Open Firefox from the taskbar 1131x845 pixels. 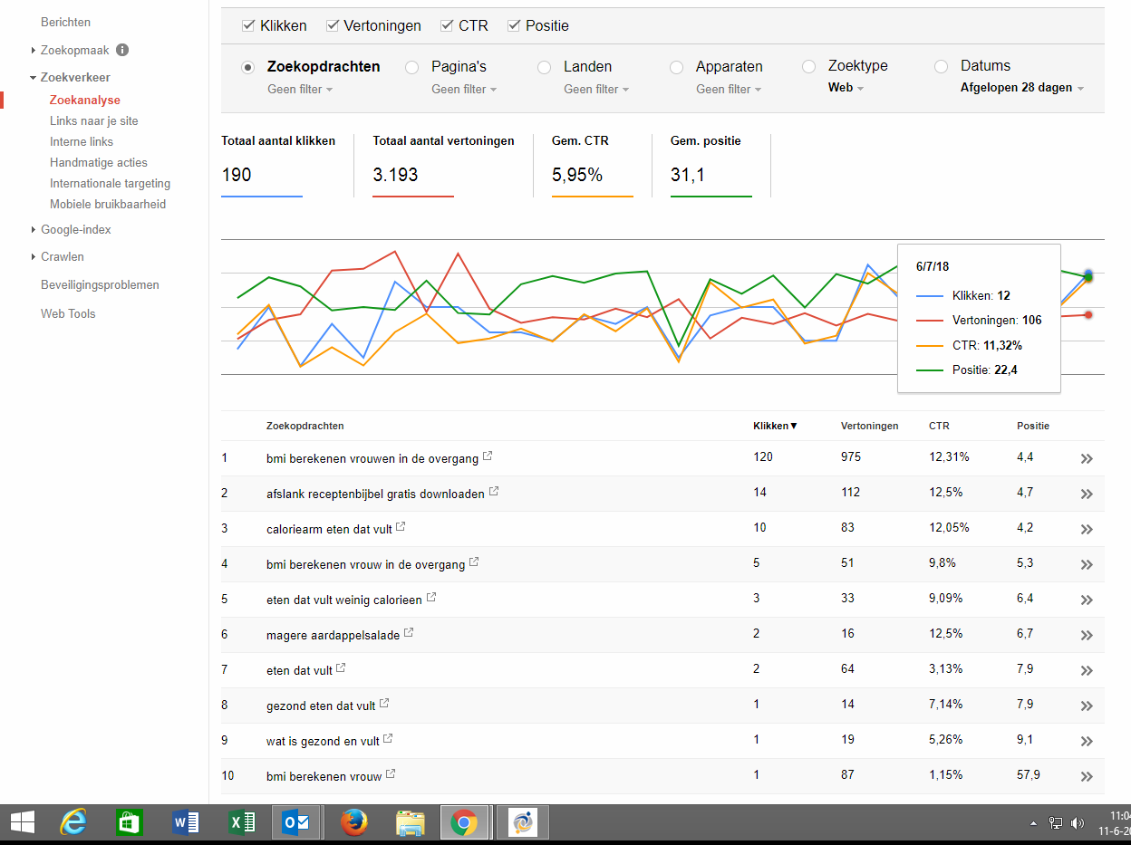coord(354,822)
